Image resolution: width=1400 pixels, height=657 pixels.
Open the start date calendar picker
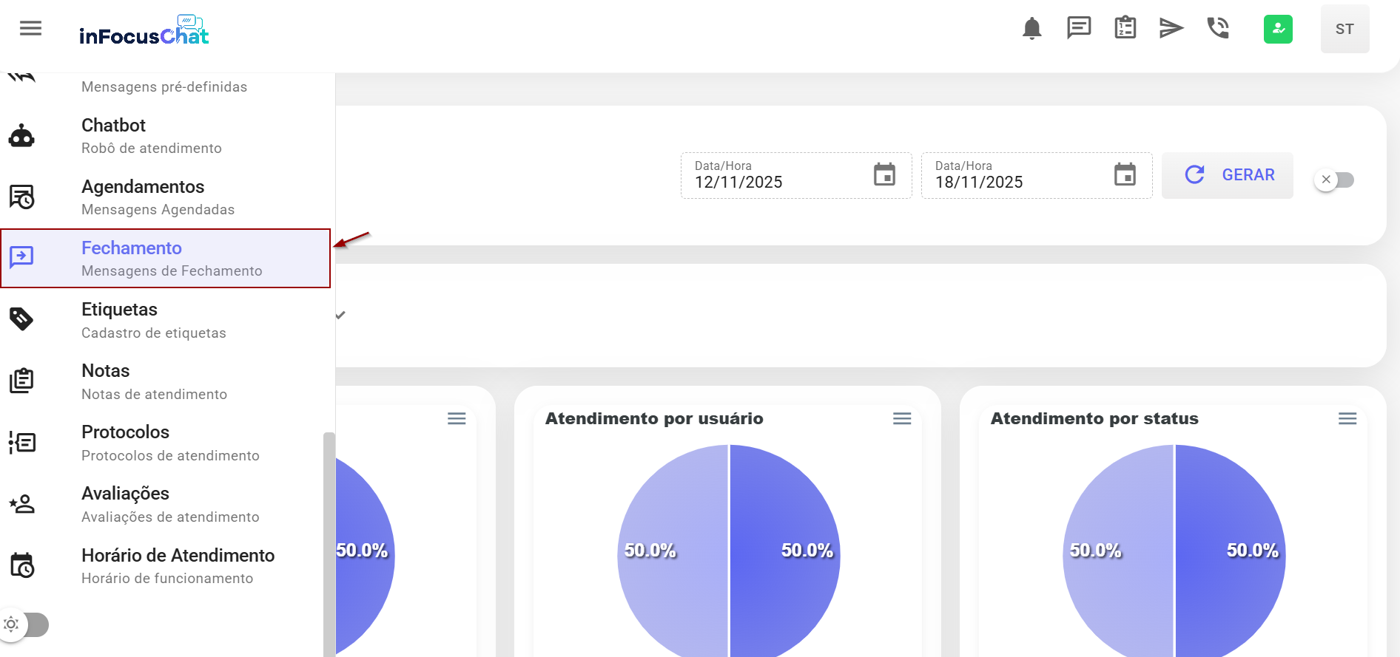click(x=884, y=175)
